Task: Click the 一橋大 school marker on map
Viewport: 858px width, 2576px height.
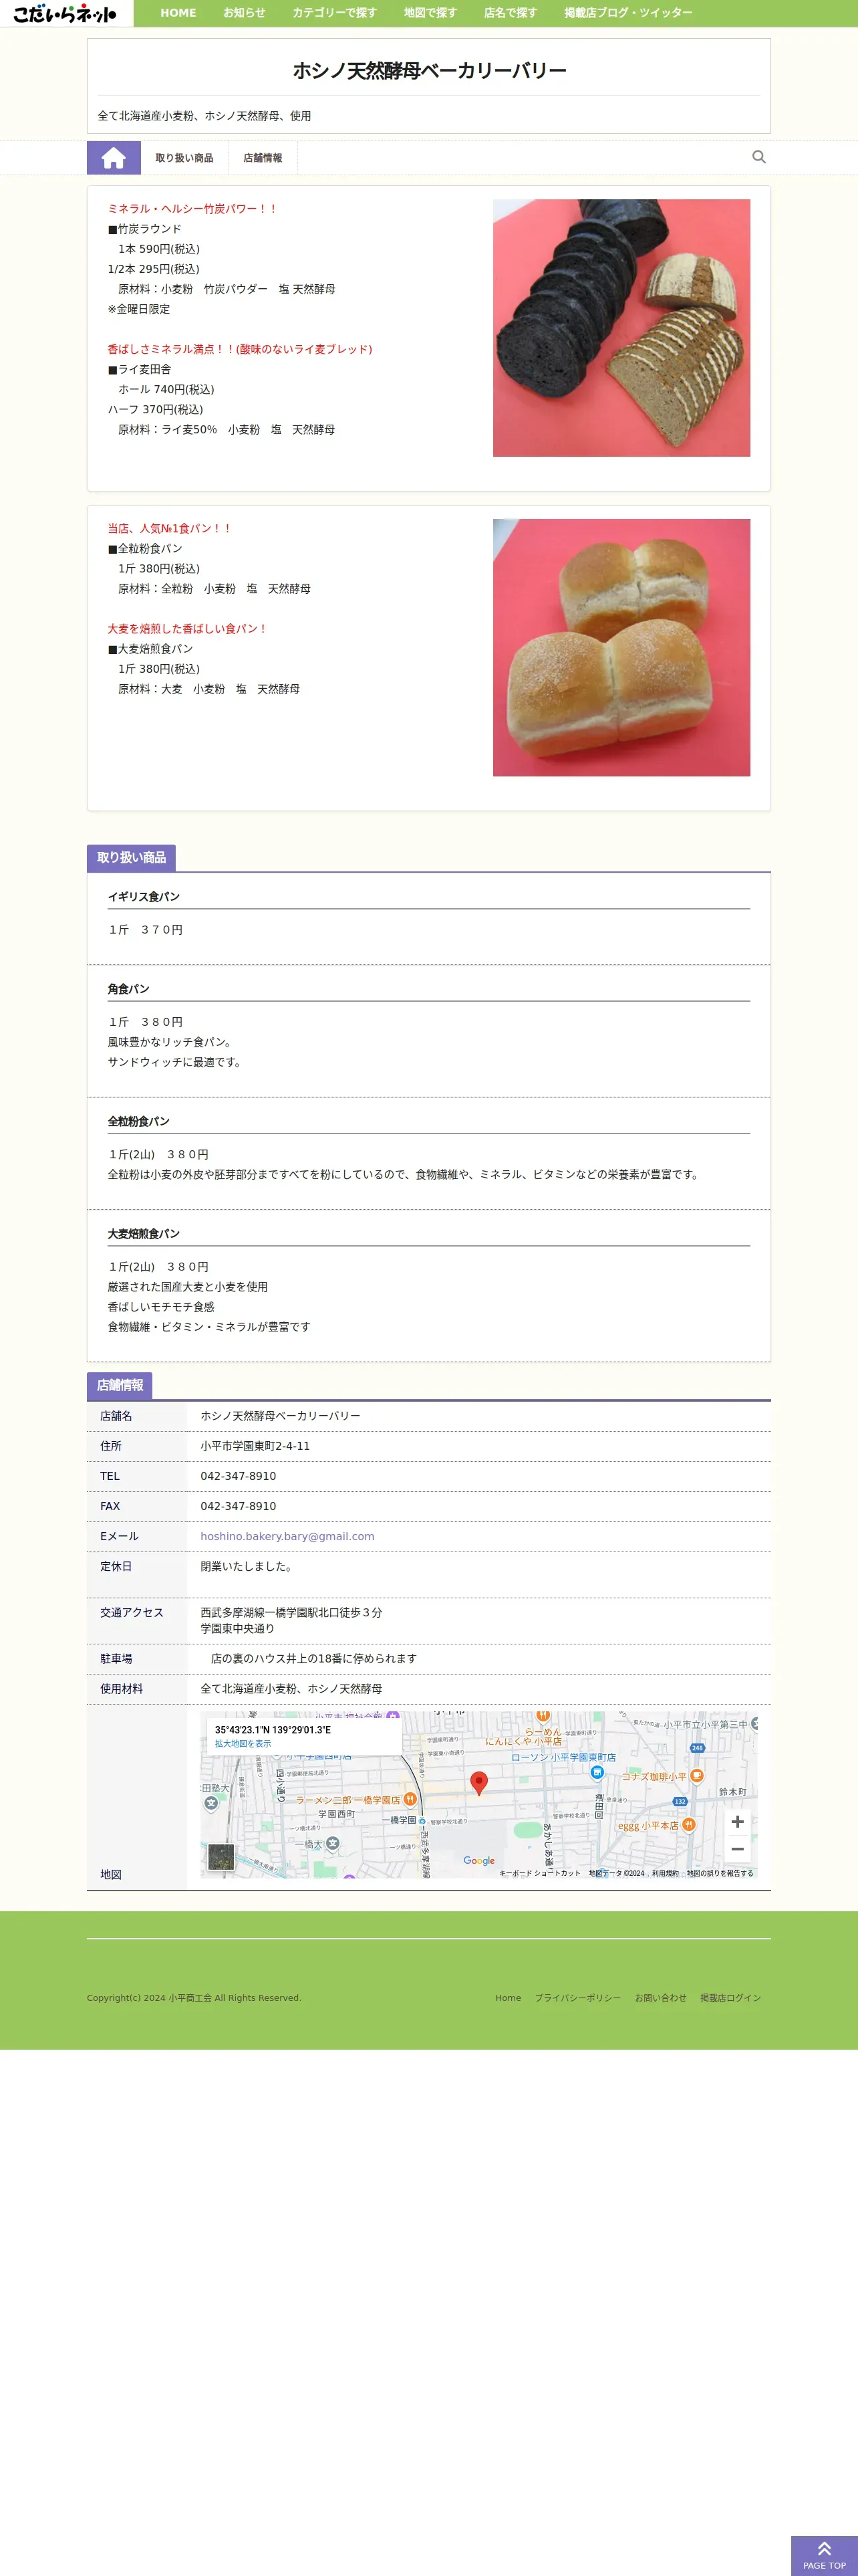Action: [333, 1843]
